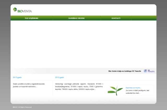Open the 2012.gads news link

click(59, 77)
